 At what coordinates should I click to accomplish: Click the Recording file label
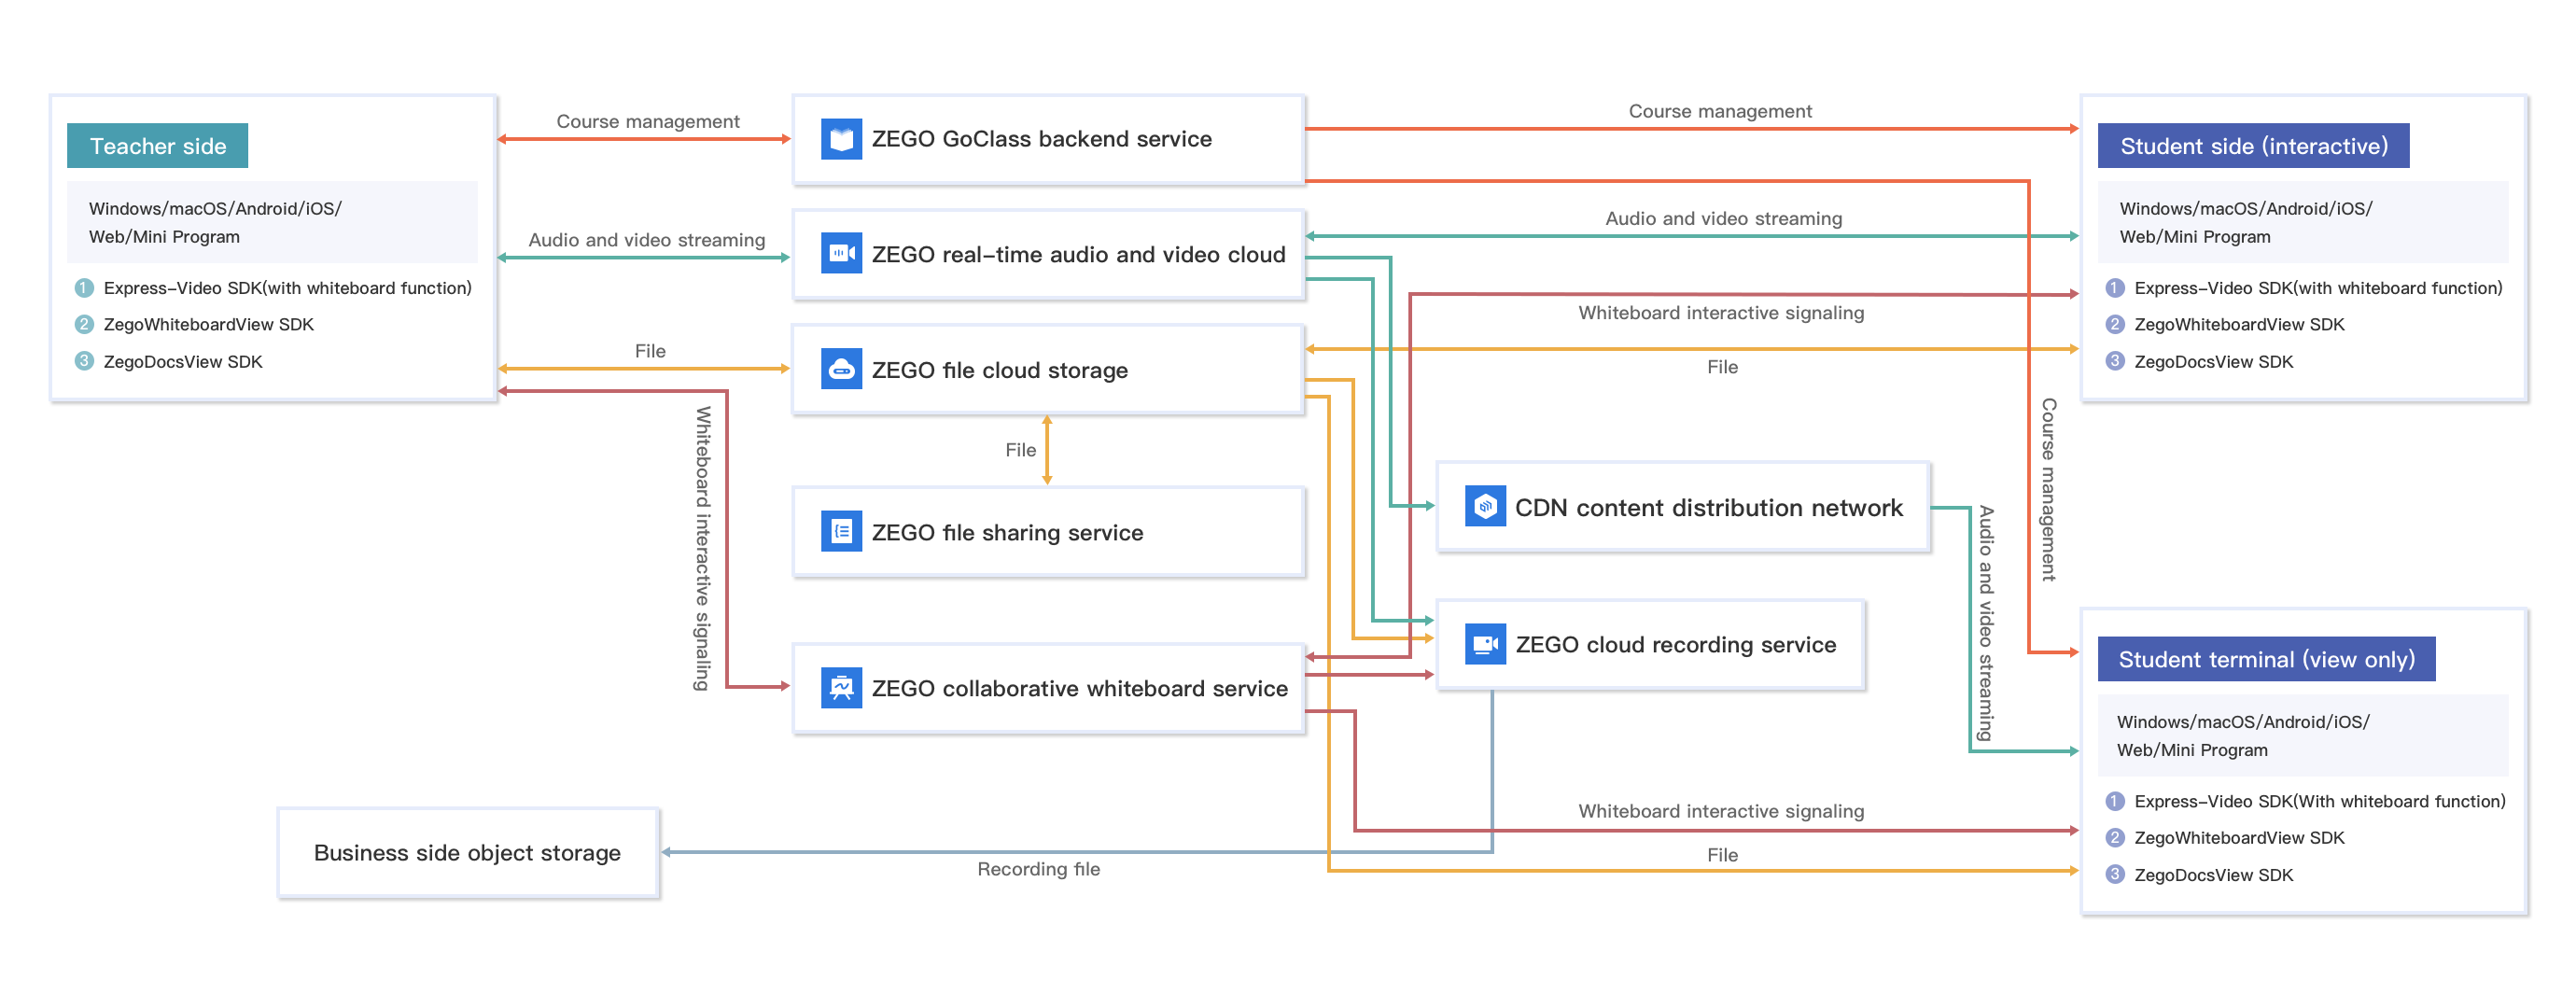[x=1038, y=869]
